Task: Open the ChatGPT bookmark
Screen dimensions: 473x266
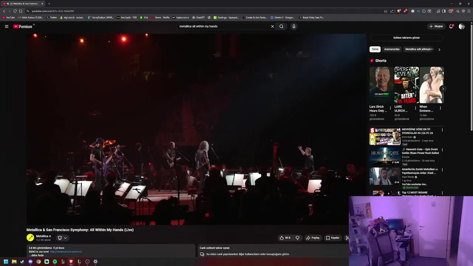Action: (198, 17)
